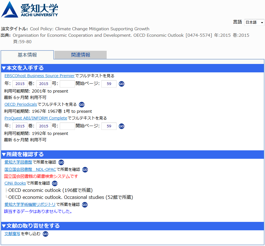Click GO icon beside 文献複写を申し込む
This screenshot has height=246, width=265.
click(45, 234)
